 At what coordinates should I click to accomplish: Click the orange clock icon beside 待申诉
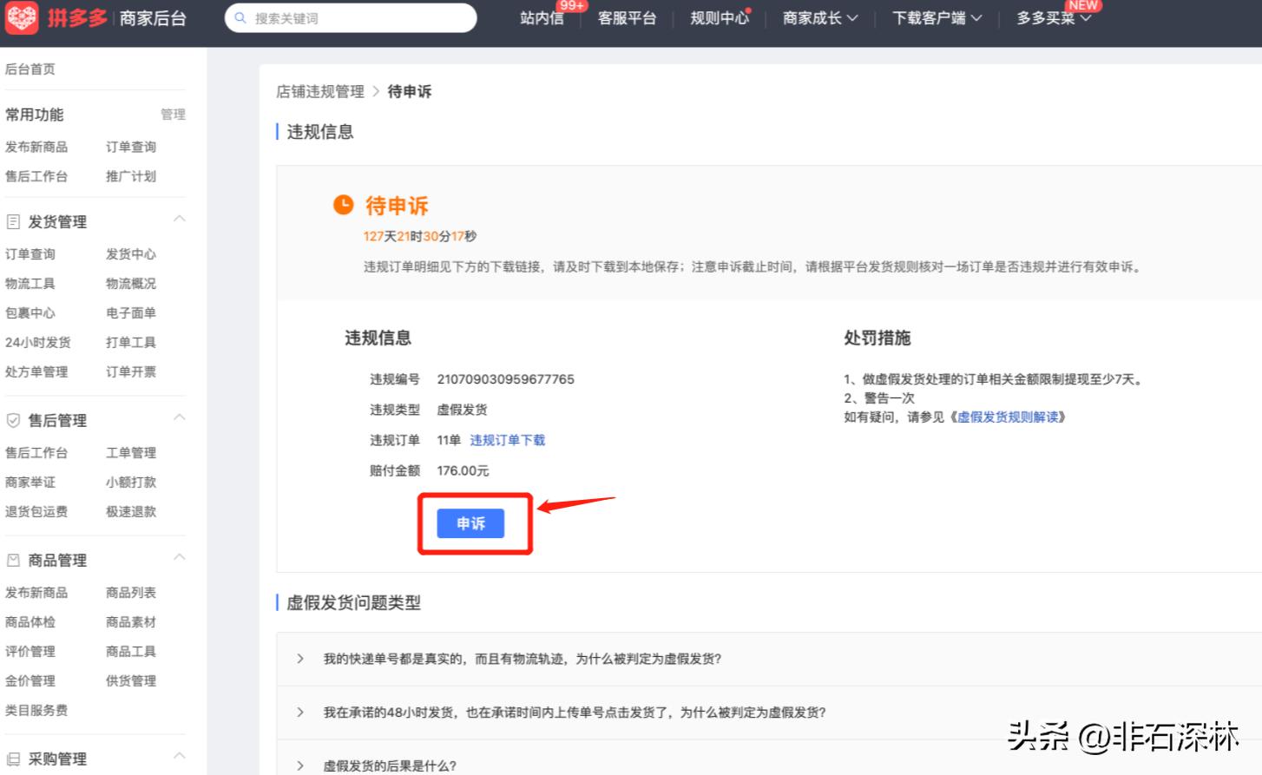coord(343,205)
